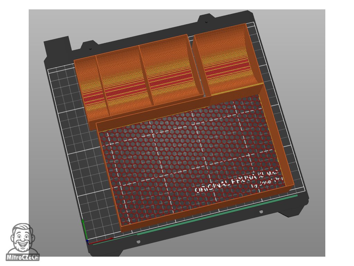Click the narrow leftmost compartment of the three-part box
This screenshot has width=354, height=266.
tap(91, 88)
